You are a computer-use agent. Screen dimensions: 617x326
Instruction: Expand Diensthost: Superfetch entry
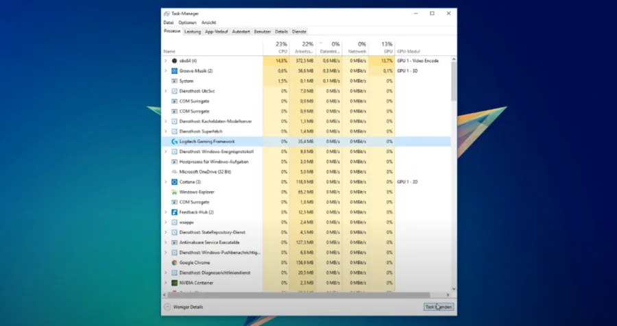pyautogui.click(x=166, y=131)
